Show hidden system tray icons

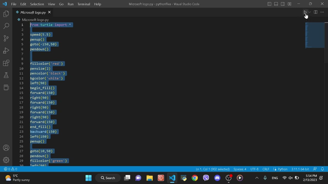coord(257,178)
